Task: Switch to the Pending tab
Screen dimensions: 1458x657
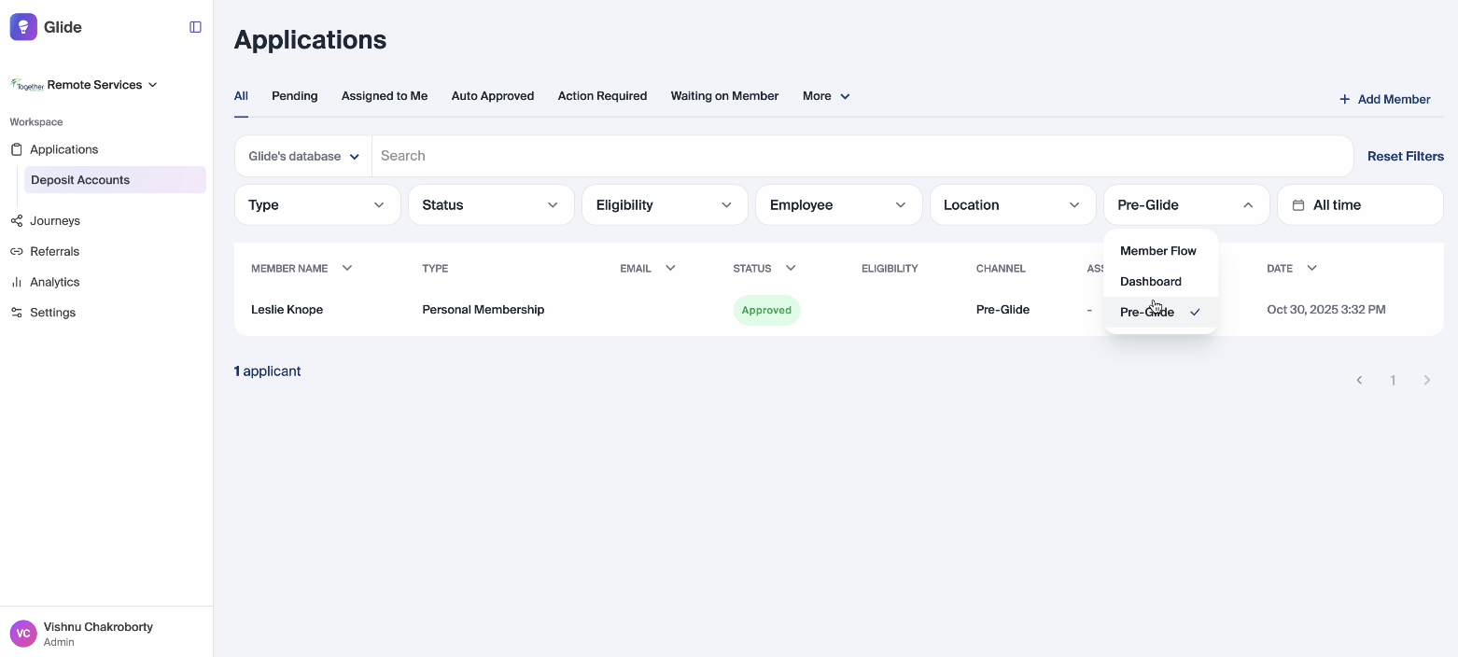Action: [294, 96]
